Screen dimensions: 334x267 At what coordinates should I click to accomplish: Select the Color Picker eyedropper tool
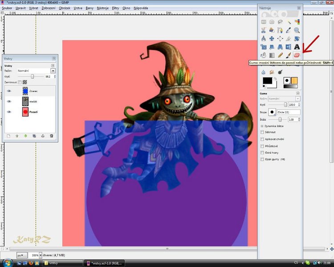[289, 30]
